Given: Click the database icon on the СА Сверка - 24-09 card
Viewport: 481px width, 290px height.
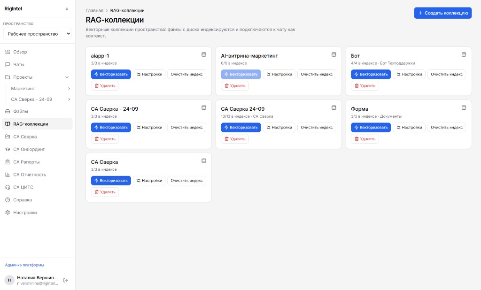Looking at the screenshot, I should tap(204, 107).
